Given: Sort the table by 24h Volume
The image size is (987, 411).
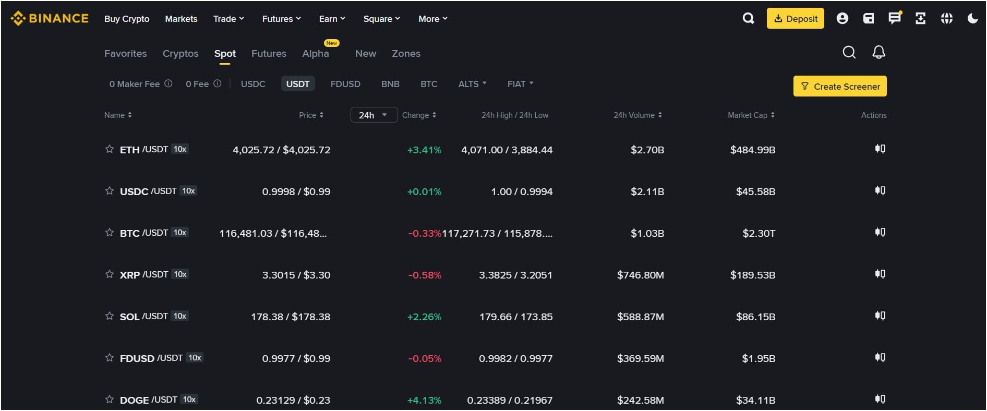Looking at the screenshot, I should click(x=637, y=115).
